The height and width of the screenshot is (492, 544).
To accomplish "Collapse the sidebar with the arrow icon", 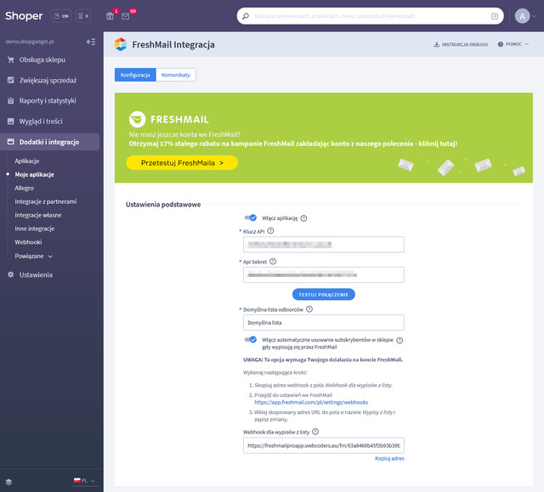I will pos(91,42).
